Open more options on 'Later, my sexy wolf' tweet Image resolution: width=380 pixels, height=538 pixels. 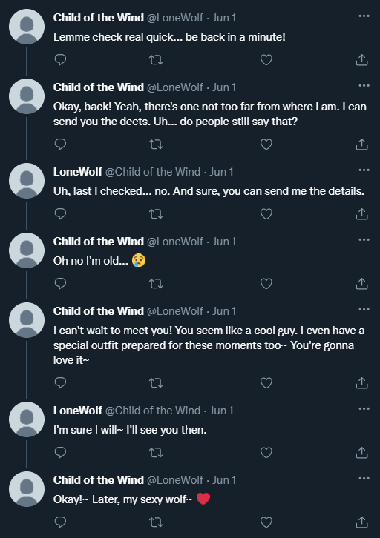click(x=364, y=478)
